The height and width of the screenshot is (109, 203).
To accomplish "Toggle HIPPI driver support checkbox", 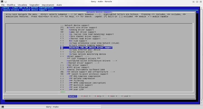I will (x=62, y=68).
